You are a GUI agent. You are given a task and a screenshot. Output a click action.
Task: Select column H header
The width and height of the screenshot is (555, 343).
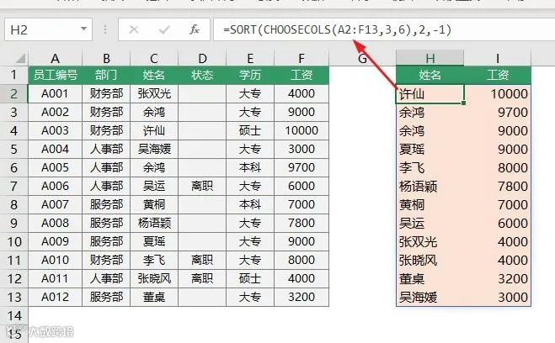pos(430,58)
